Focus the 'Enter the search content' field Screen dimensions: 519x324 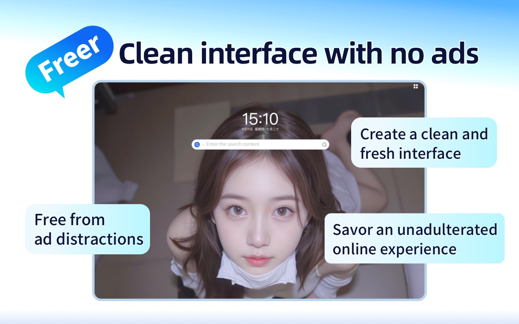coord(260,144)
